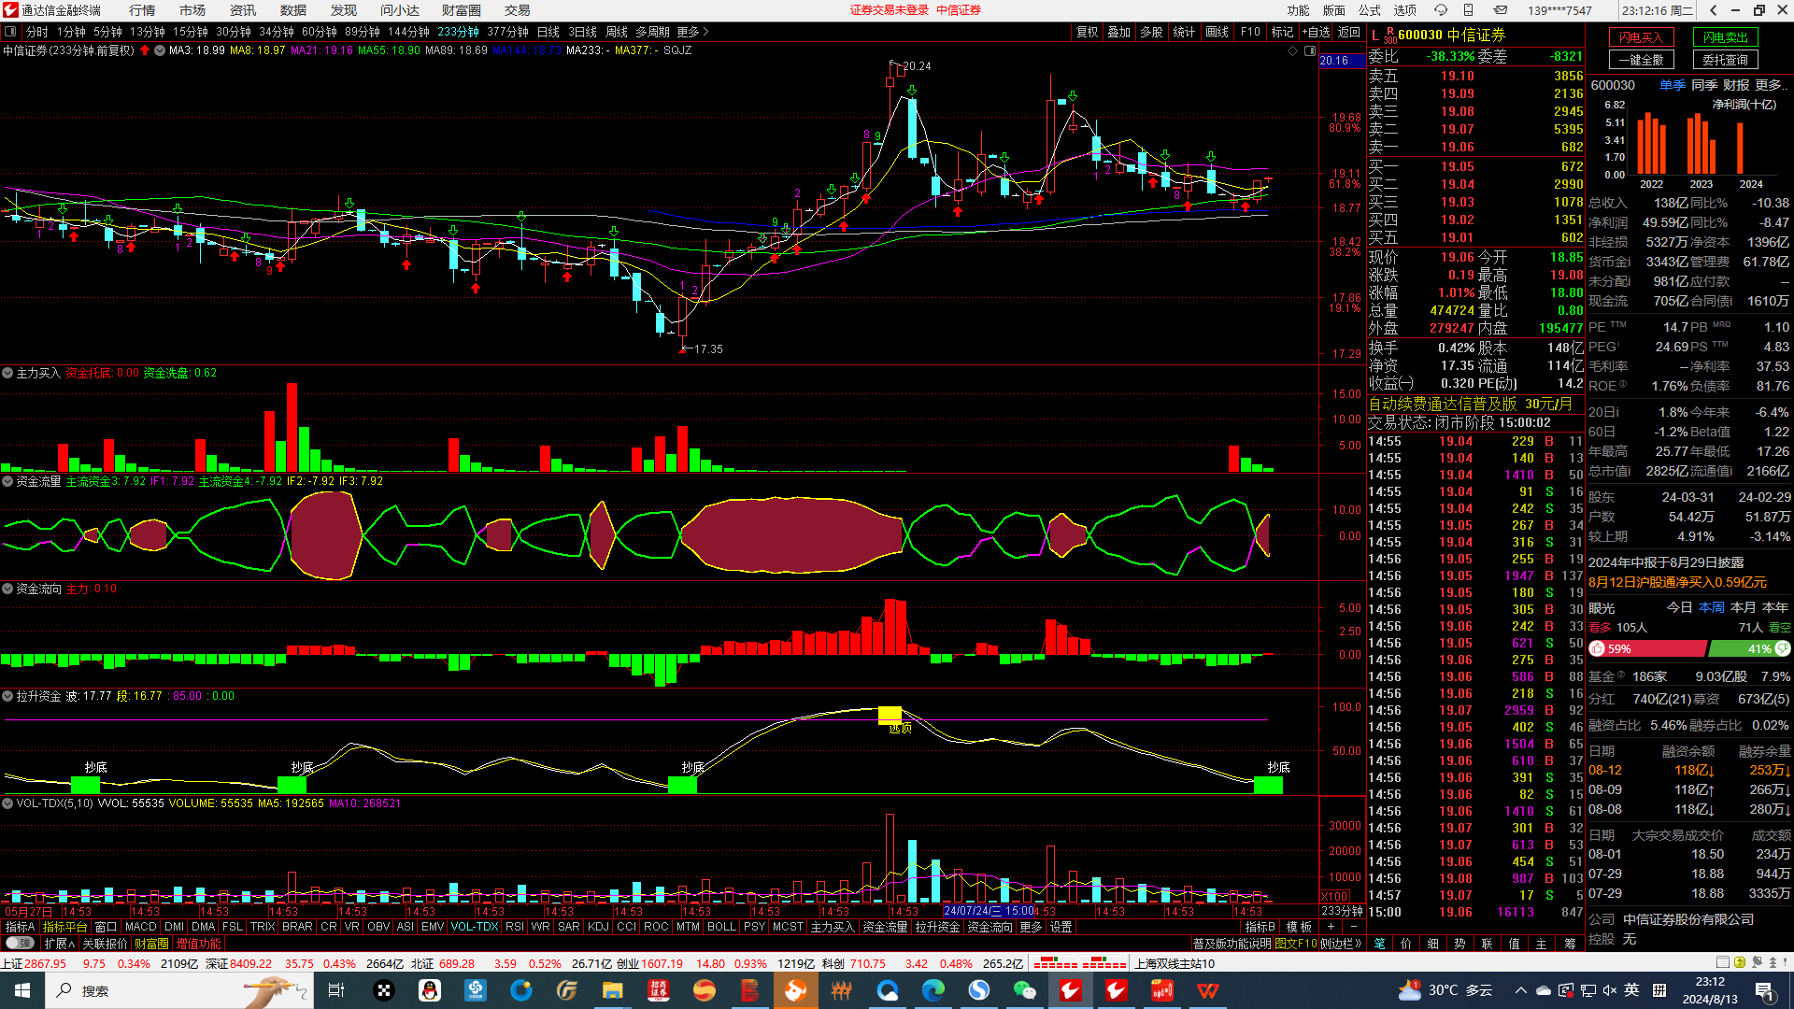The height and width of the screenshot is (1009, 1794).
Task: Toggle the 关联报价 related quotes button
Action: (x=105, y=944)
